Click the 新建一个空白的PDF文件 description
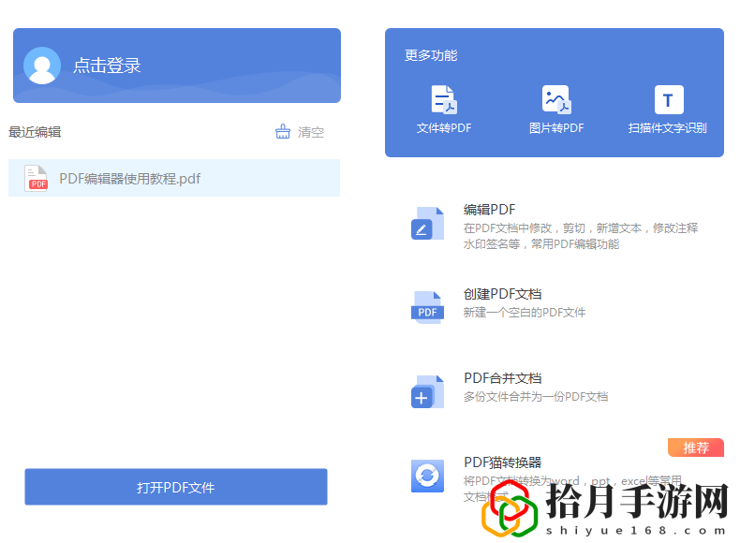740x543 pixels. tap(525, 313)
